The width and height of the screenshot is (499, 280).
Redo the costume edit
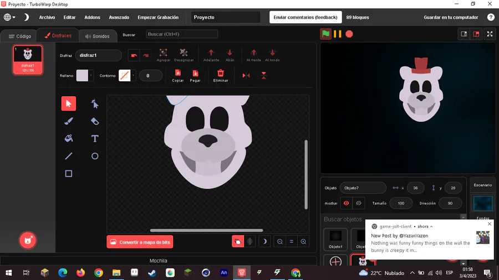145,55
